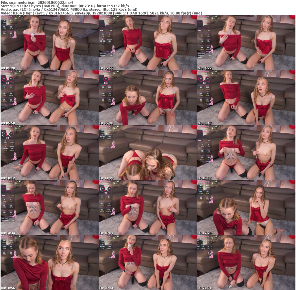Select the 00:07:18 thumbnail

[148, 98]
